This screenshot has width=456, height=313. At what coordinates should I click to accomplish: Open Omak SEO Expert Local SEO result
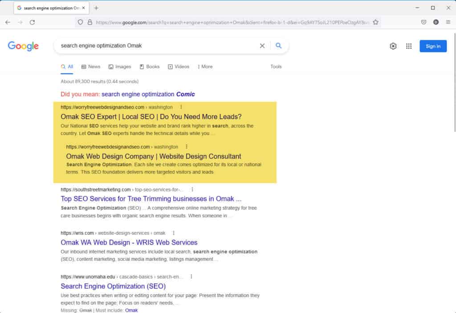[x=151, y=117]
